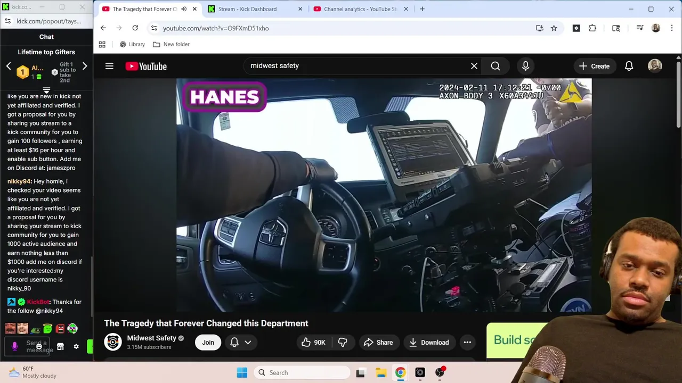Viewport: 682px width, 383px height.
Task: Go to the YouTube home logo
Action: coord(146,66)
